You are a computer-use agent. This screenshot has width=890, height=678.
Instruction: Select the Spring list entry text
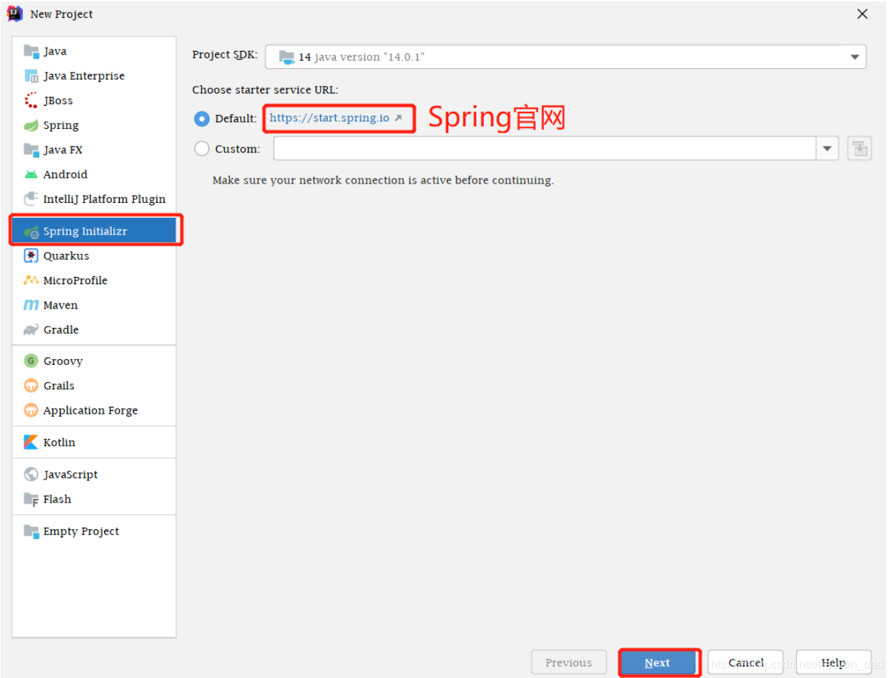click(x=61, y=125)
